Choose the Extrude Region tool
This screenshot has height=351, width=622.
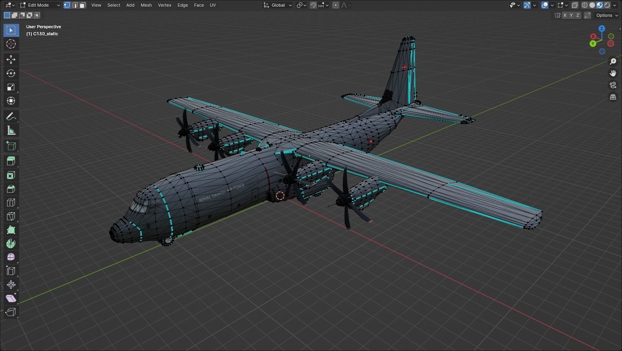click(11, 161)
